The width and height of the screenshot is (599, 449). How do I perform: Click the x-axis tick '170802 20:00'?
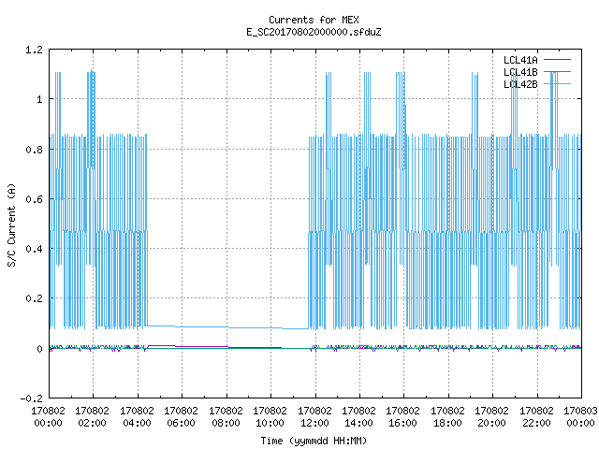tap(491, 417)
